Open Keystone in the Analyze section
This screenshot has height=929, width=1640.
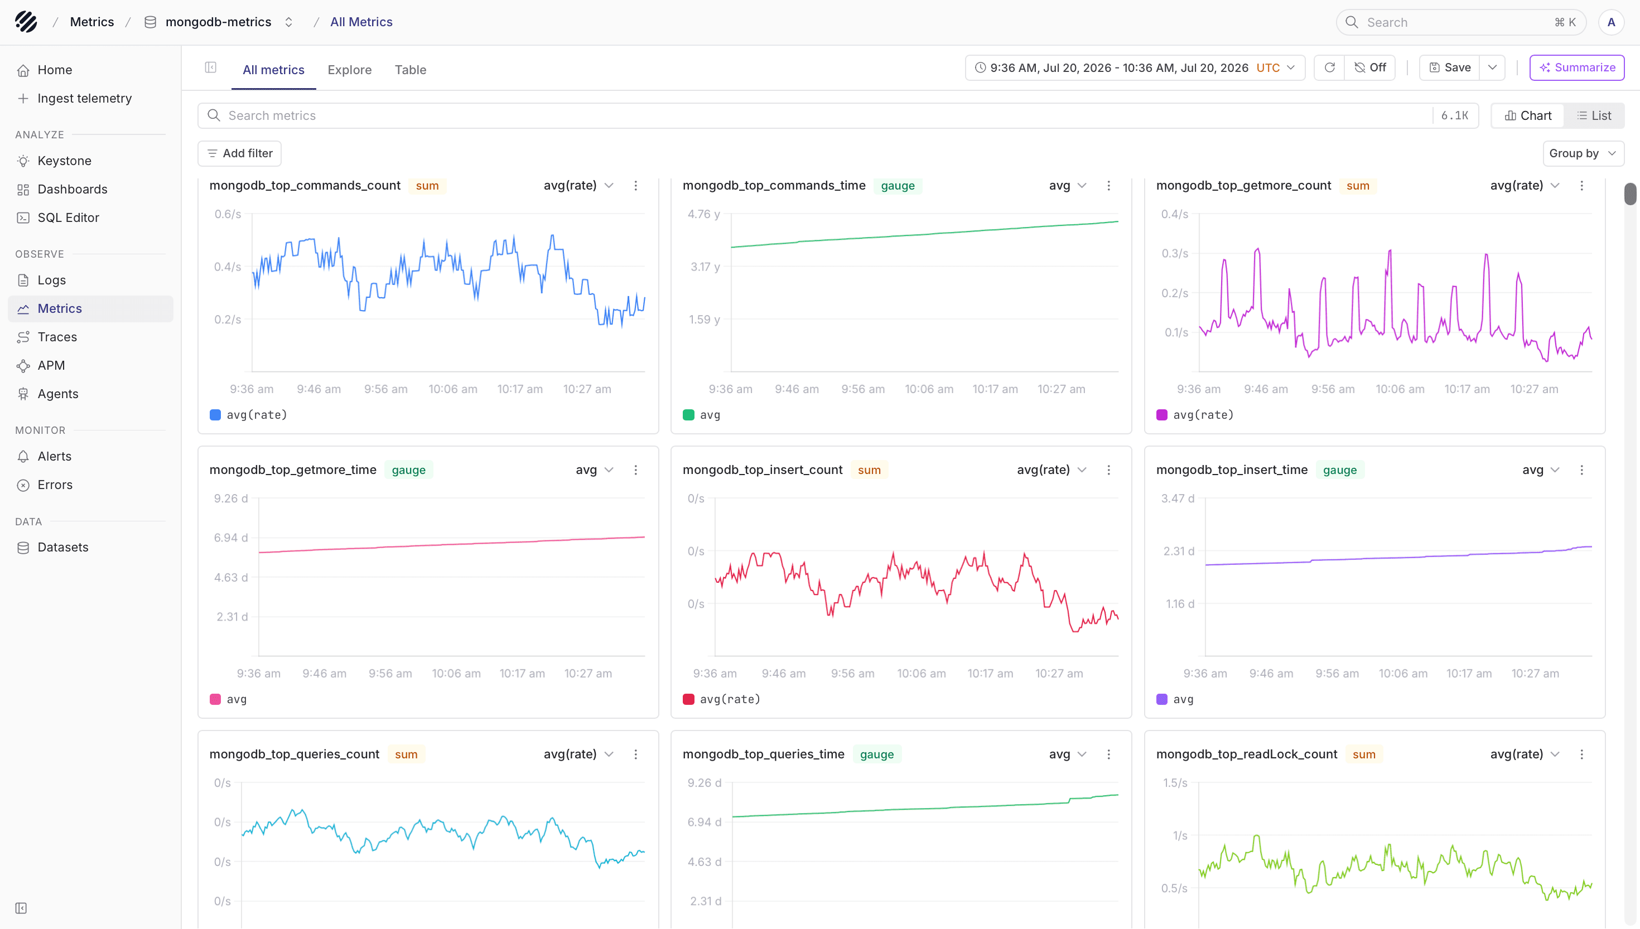90,161
